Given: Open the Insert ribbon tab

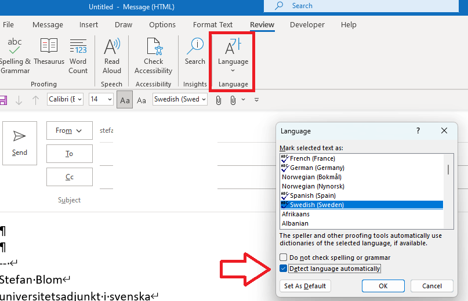Looking at the screenshot, I should tap(88, 25).
